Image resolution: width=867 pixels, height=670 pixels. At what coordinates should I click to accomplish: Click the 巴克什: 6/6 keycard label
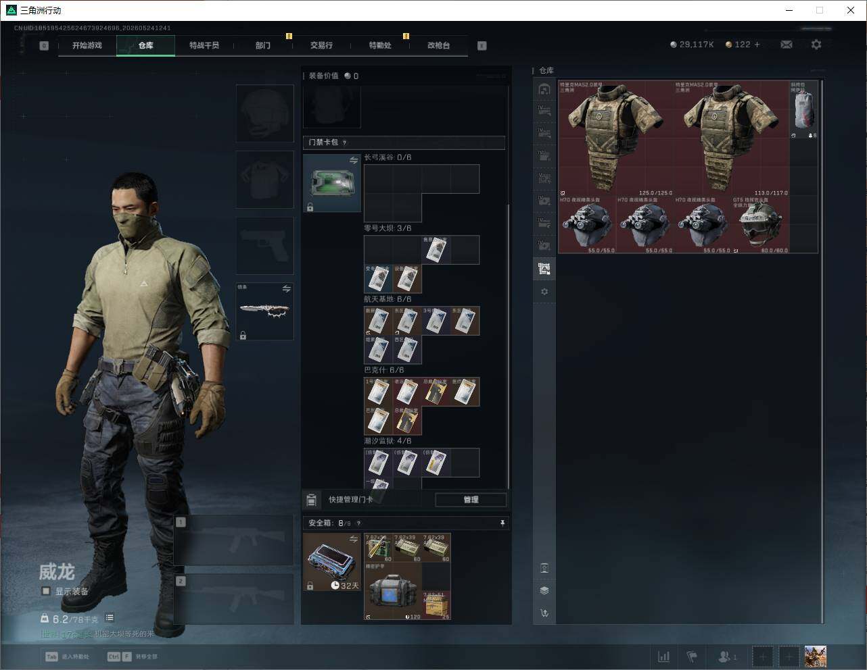(x=384, y=370)
